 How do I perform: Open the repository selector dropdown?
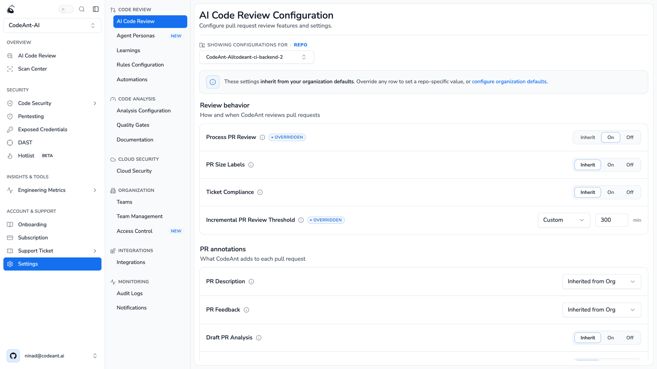257,57
